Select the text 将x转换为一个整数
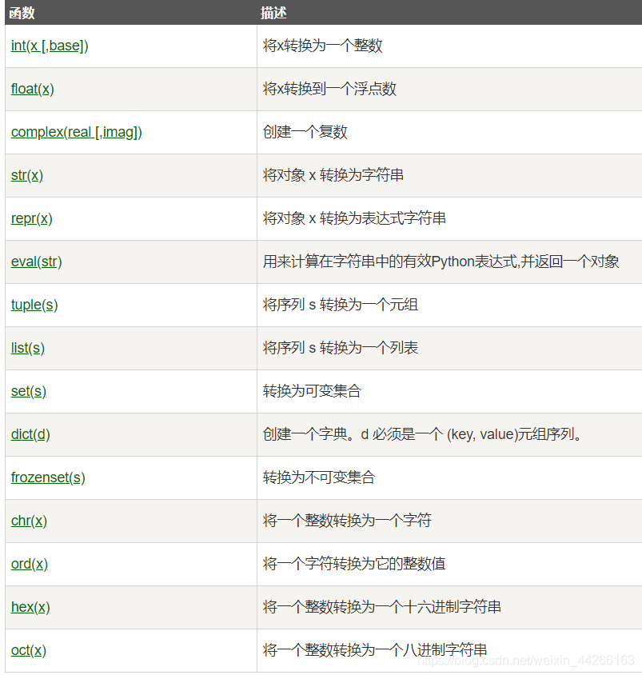642x675 pixels. pyautogui.click(x=323, y=46)
